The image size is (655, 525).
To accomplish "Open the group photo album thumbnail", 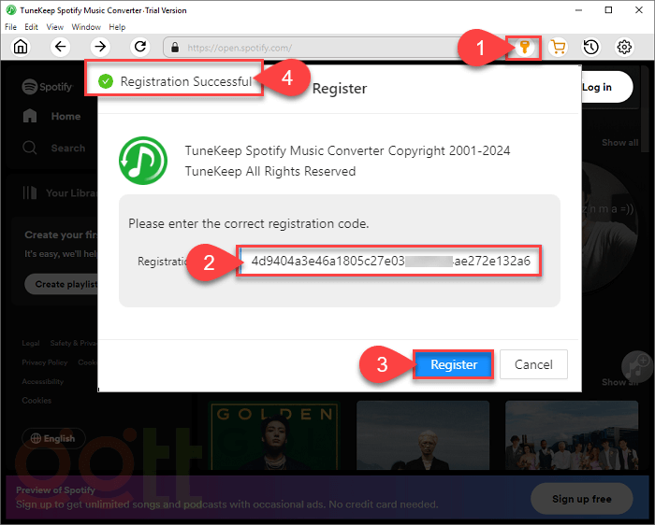I will click(572, 435).
